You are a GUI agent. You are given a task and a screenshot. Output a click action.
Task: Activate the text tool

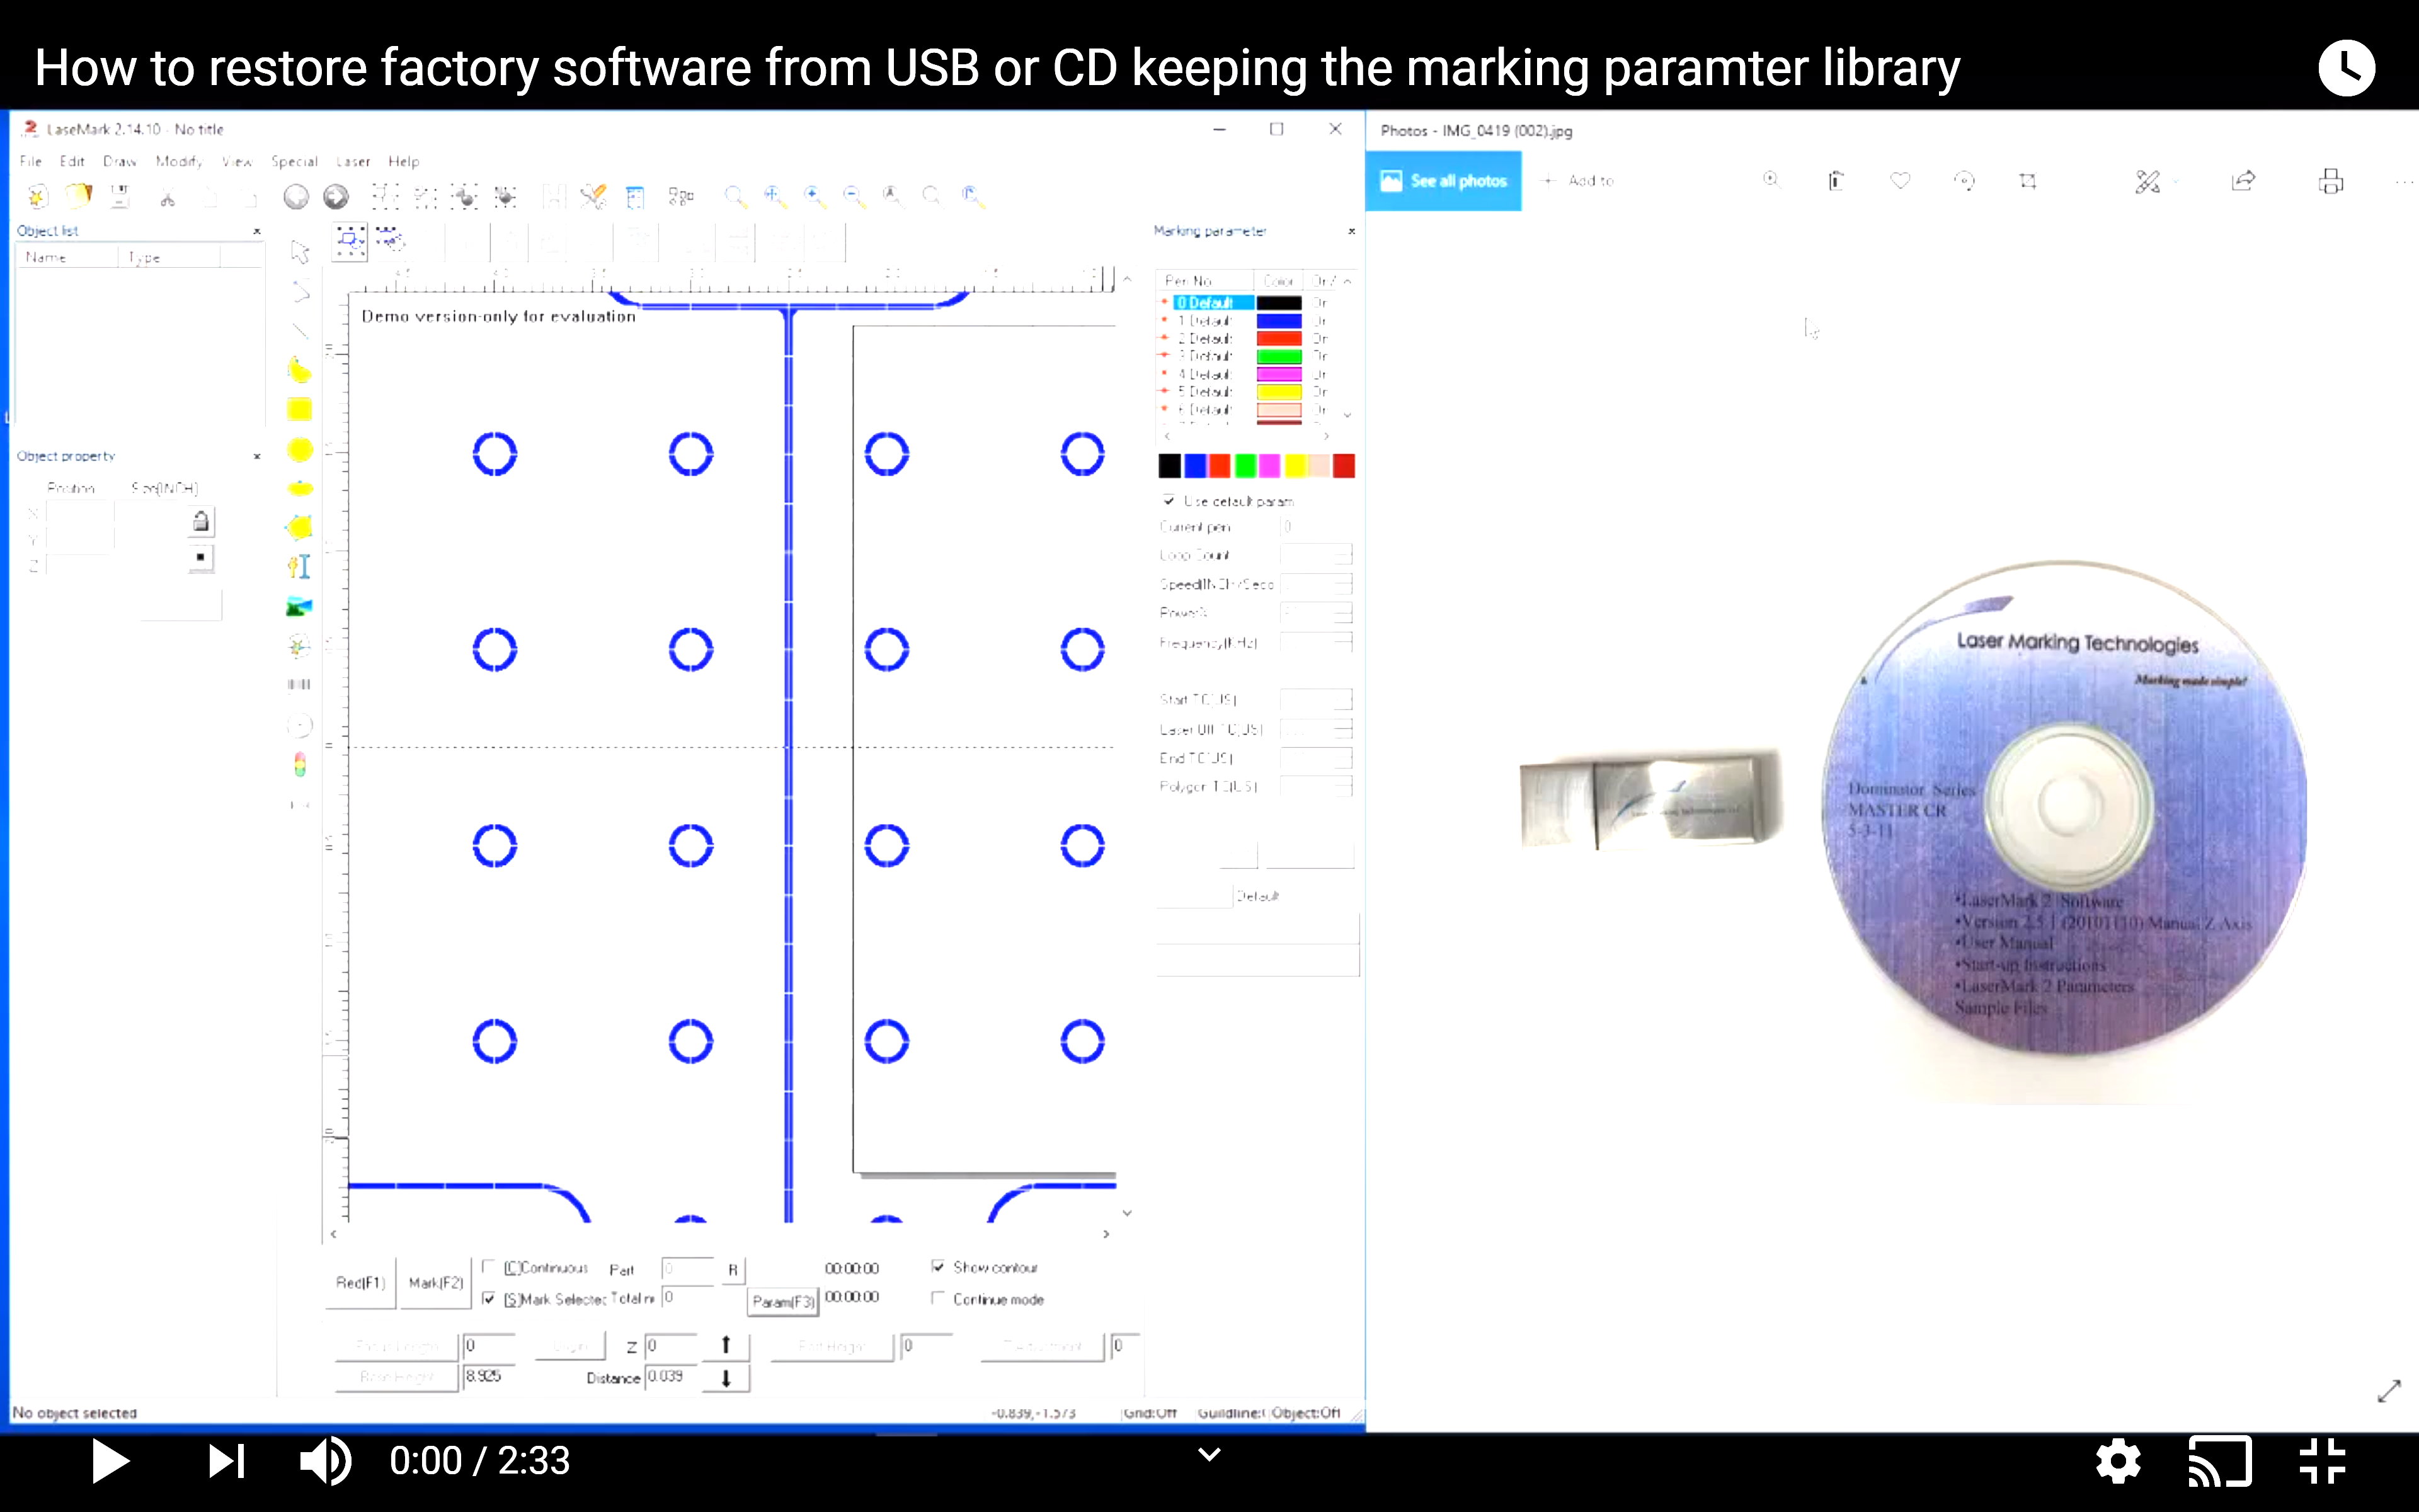coord(300,566)
